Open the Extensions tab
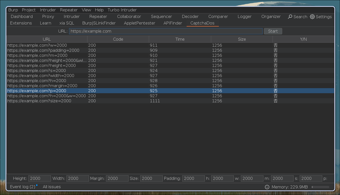This screenshot has width=340, height=195. click(21, 23)
